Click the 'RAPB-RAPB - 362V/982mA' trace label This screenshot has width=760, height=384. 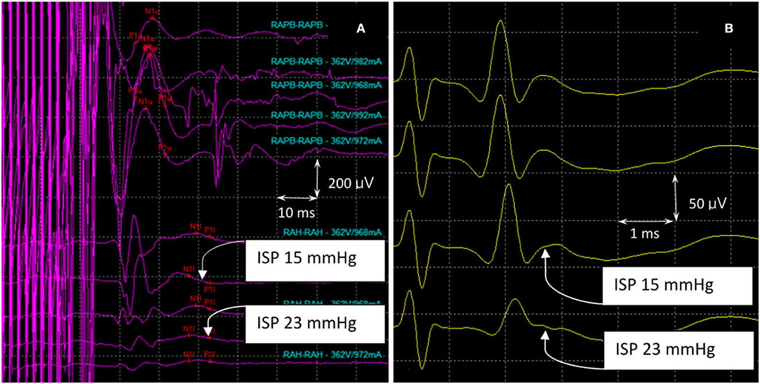327,61
